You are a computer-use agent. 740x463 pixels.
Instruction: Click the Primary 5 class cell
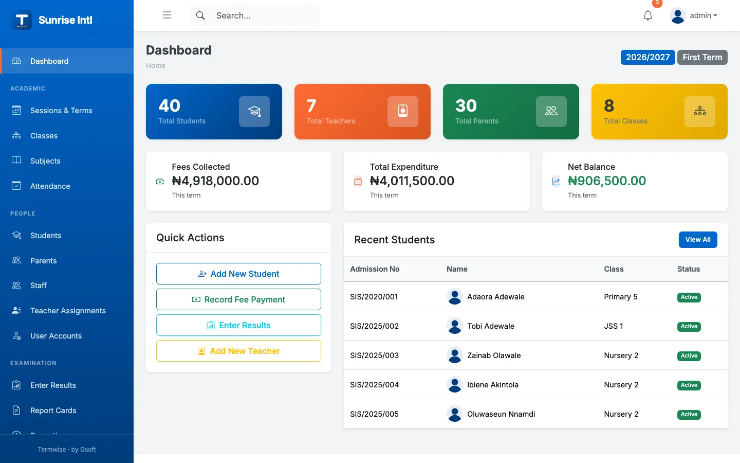[x=621, y=297]
